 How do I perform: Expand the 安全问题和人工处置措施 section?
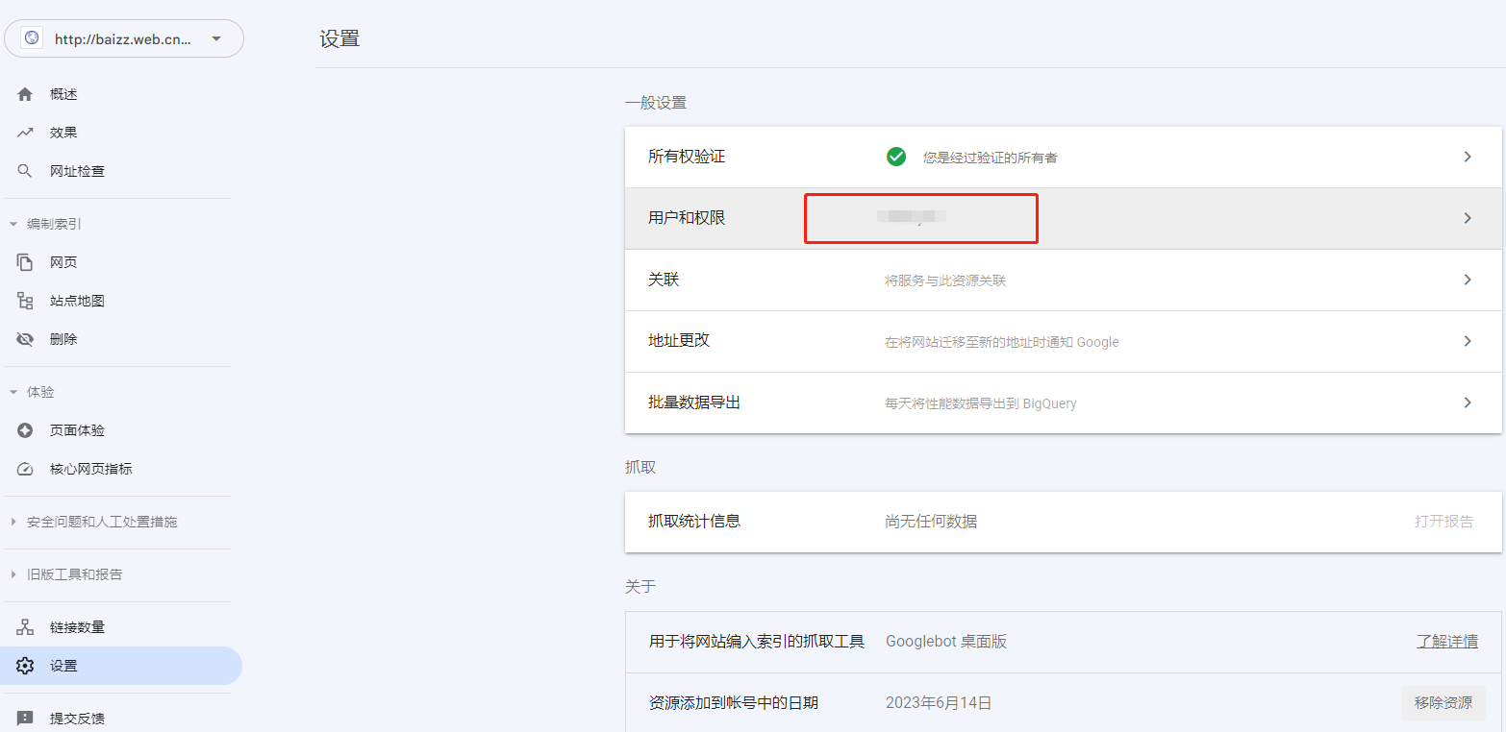point(13,522)
